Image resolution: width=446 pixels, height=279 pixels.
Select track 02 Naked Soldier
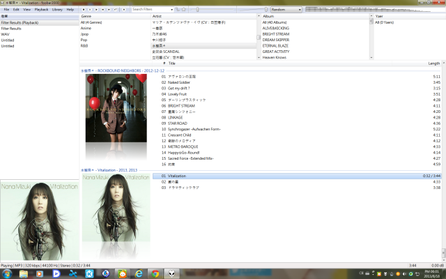[297, 82]
